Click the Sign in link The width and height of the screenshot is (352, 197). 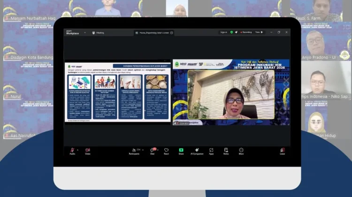pyautogui.click(x=224, y=32)
